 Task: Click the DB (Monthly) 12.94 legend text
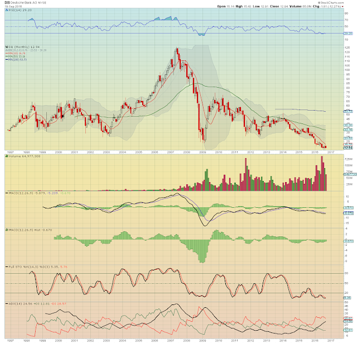(x=24, y=47)
